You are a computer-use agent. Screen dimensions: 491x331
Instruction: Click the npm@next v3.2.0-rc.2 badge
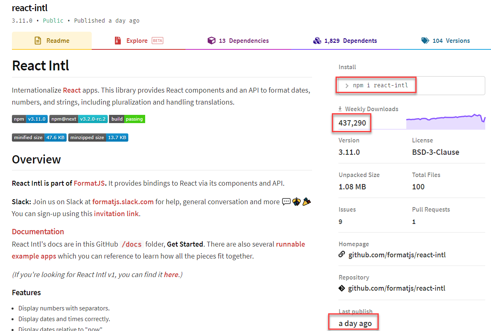coord(78,119)
